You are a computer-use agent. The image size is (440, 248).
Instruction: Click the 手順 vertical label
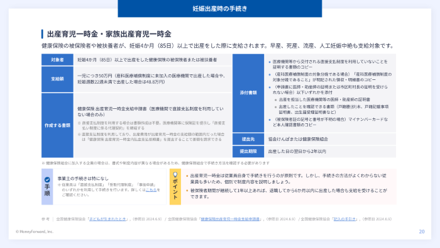[47, 190]
